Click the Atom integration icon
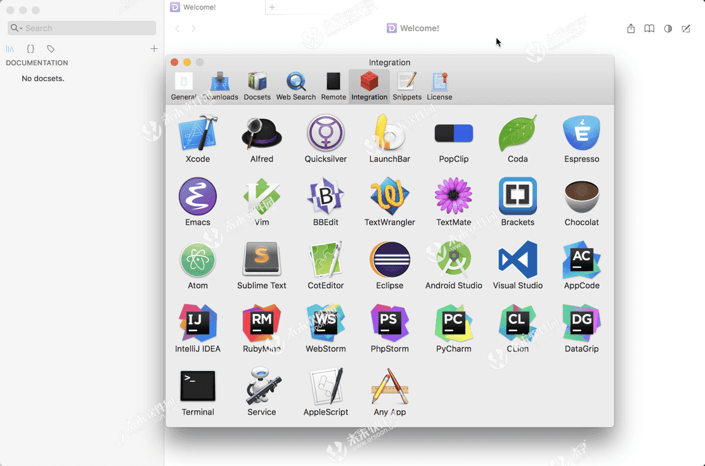The width and height of the screenshot is (705, 466). (x=198, y=260)
